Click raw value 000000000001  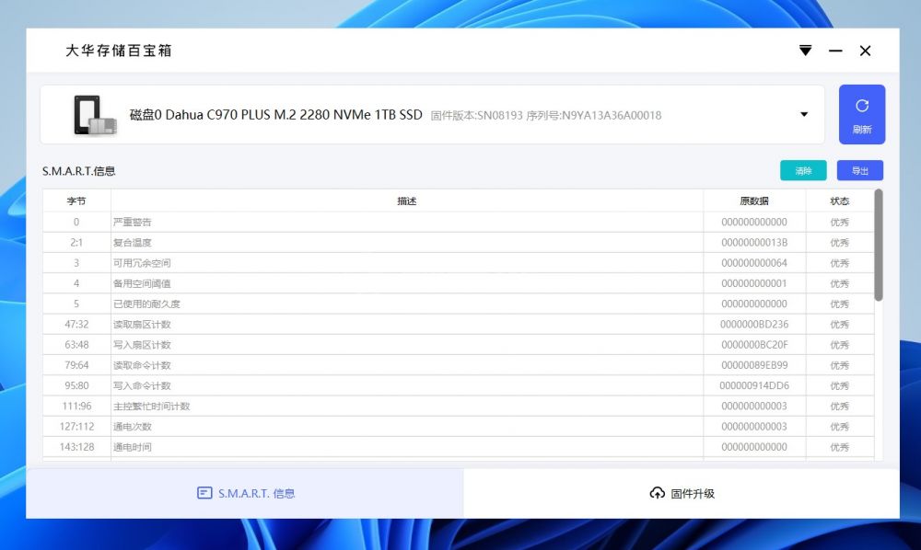pyautogui.click(x=754, y=284)
